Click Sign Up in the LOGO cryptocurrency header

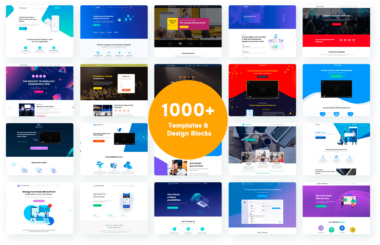131,7
